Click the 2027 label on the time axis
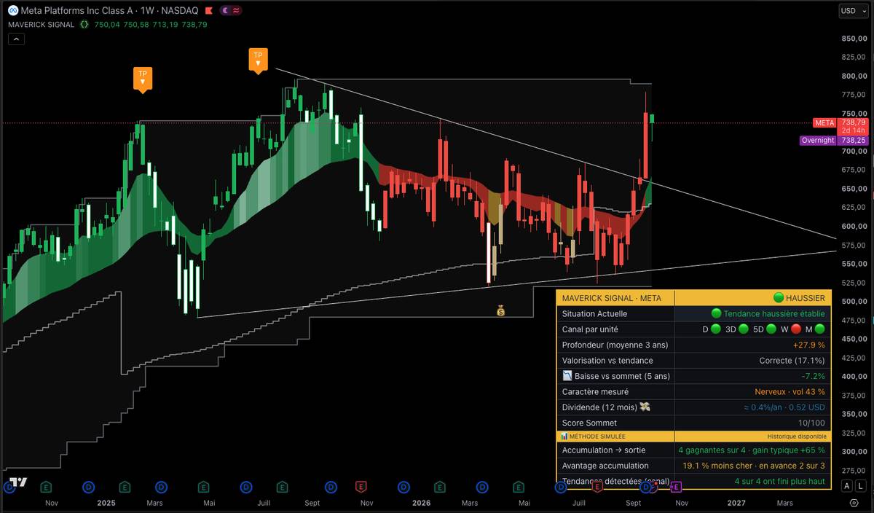This screenshot has height=513, width=874. tap(736, 503)
